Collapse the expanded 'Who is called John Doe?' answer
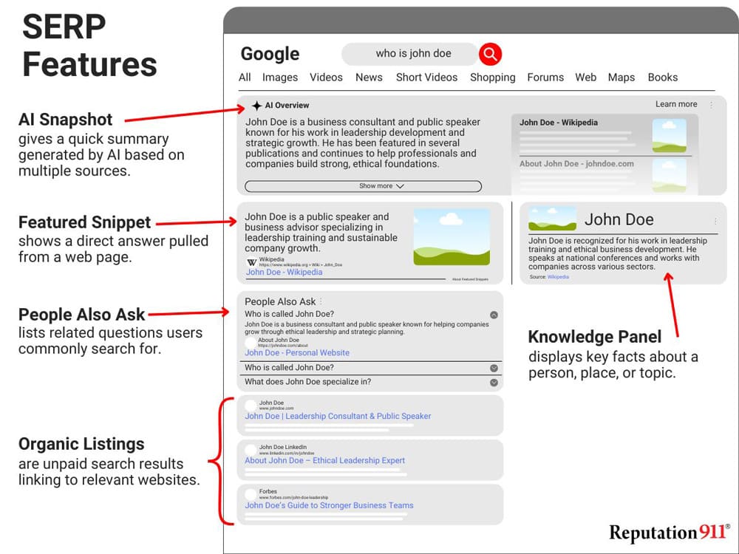 click(x=494, y=315)
